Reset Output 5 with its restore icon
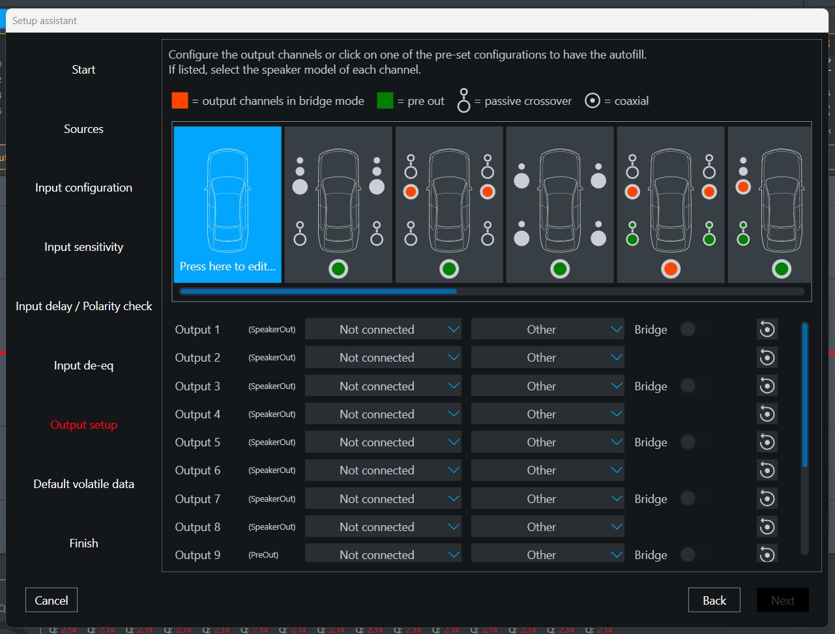 tap(767, 442)
